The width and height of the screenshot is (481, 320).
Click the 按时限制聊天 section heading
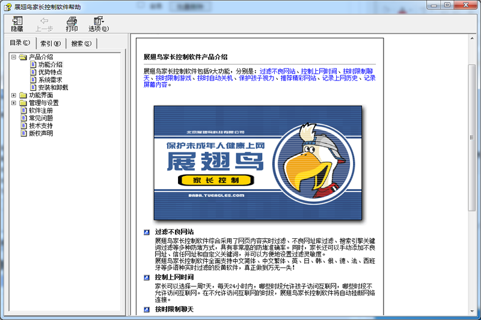(174, 309)
